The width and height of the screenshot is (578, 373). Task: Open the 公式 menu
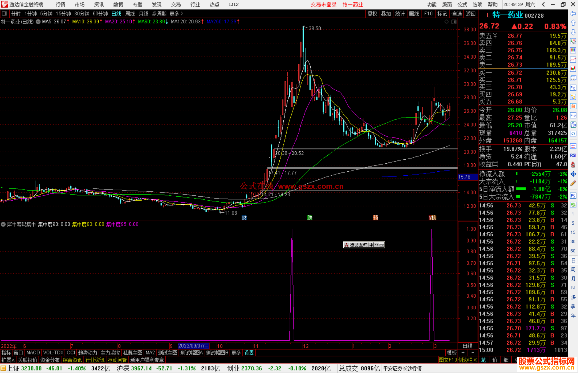click(462, 5)
